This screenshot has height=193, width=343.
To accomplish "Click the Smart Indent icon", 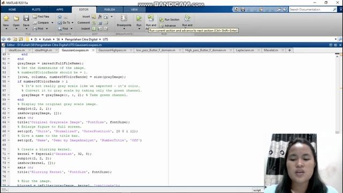I will pos(94,28).
